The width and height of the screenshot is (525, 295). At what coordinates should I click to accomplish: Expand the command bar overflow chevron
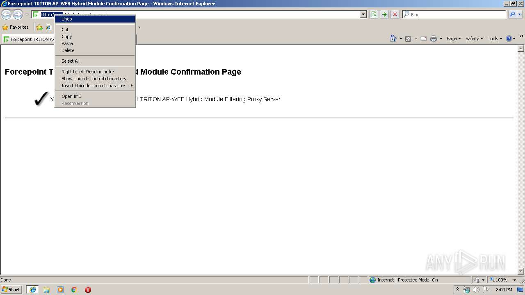coord(521,36)
